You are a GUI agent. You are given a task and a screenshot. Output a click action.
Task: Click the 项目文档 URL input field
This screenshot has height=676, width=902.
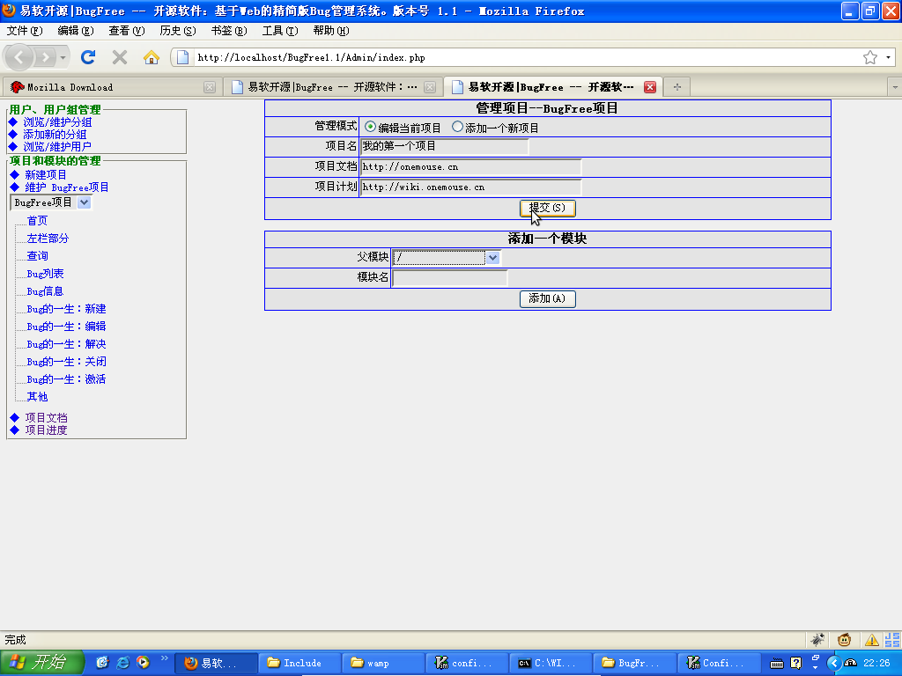click(x=470, y=166)
